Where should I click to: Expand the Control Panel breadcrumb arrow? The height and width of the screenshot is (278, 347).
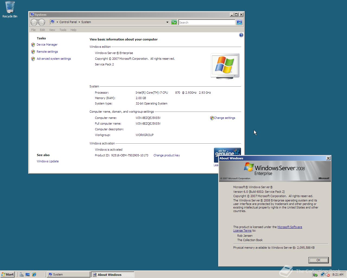click(79, 22)
